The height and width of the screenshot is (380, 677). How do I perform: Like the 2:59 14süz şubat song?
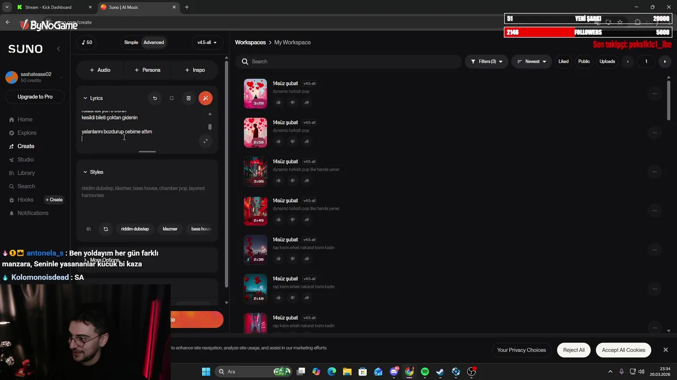tap(278, 141)
